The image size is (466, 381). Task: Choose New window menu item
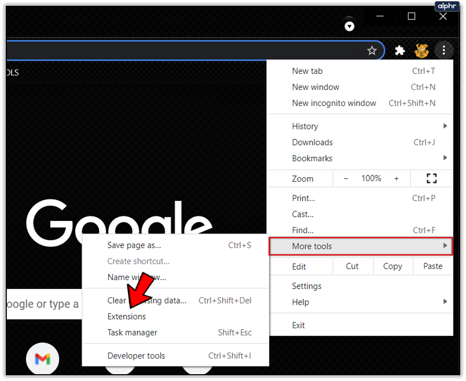click(x=360, y=87)
